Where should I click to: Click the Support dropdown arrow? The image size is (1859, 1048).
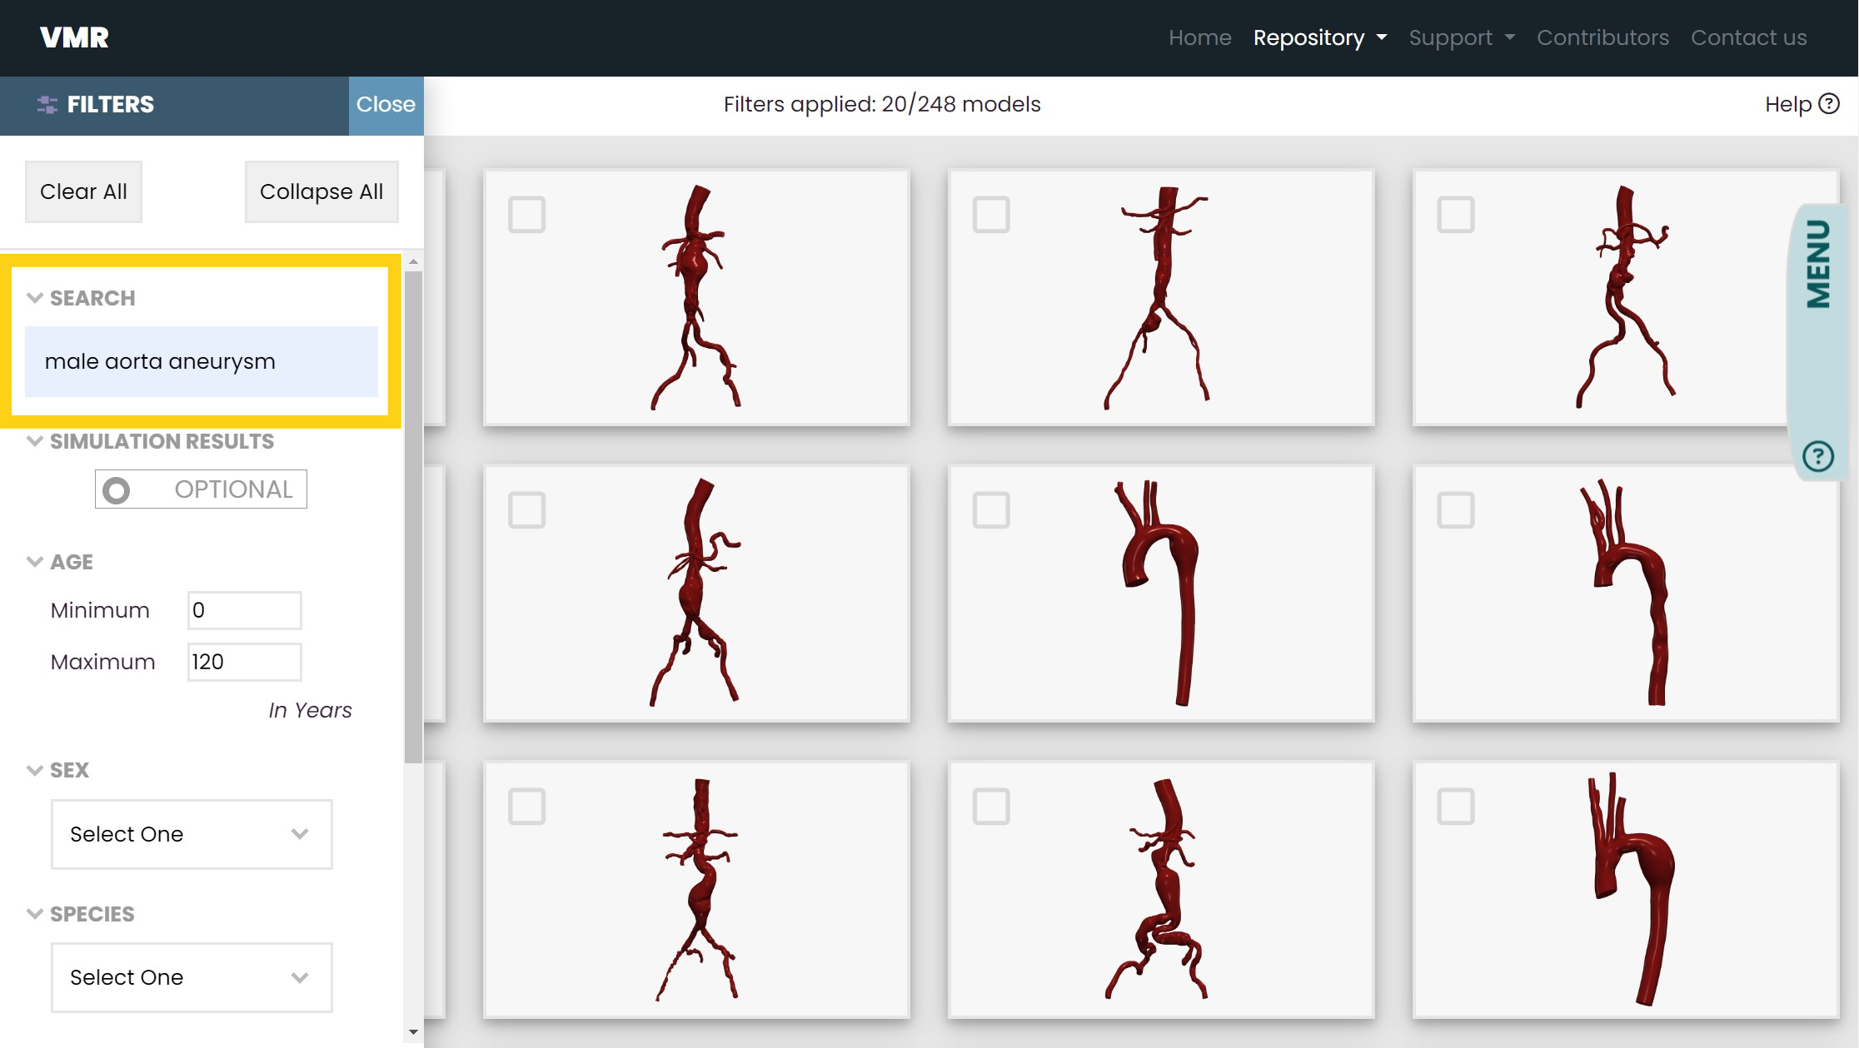(x=1511, y=37)
